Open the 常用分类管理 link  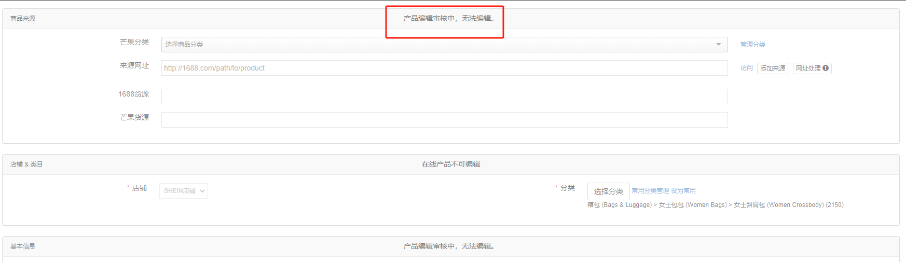[650, 191]
